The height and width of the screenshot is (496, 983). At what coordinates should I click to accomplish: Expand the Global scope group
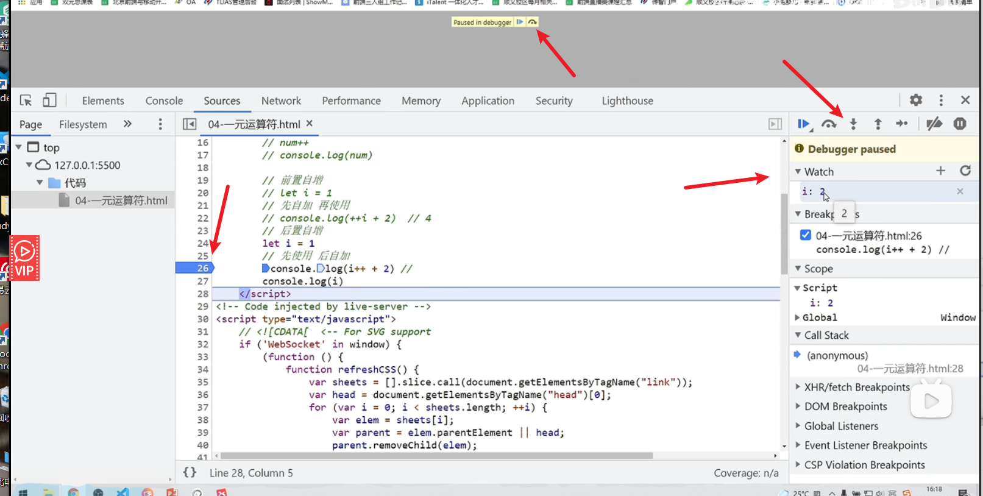tap(797, 317)
